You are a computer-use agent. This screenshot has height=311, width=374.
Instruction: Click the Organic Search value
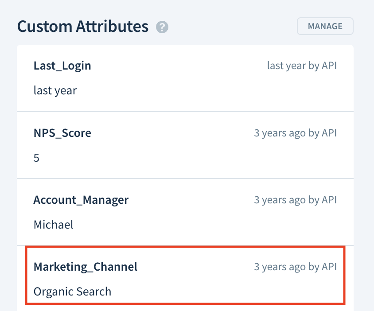point(72,292)
